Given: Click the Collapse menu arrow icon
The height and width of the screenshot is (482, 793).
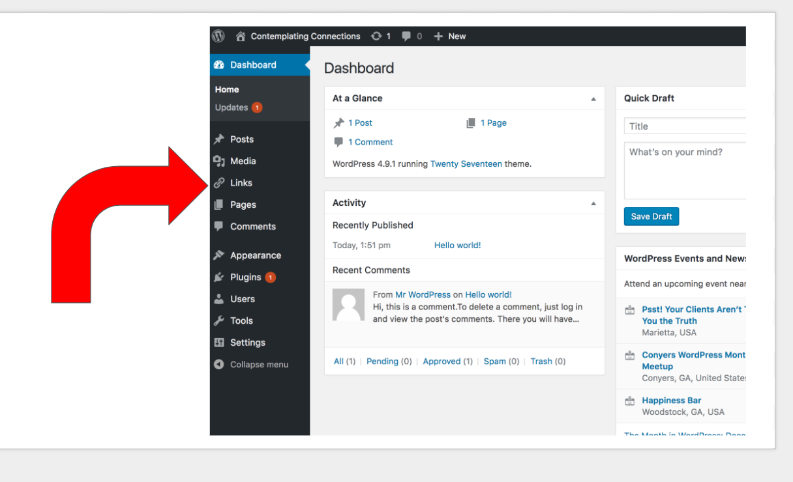Looking at the screenshot, I should (x=219, y=365).
